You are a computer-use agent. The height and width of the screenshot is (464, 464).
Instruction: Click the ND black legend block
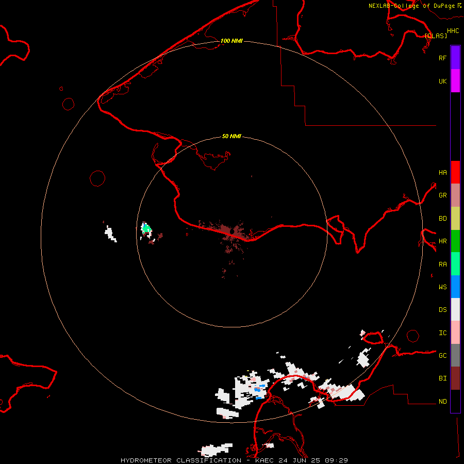455,401
